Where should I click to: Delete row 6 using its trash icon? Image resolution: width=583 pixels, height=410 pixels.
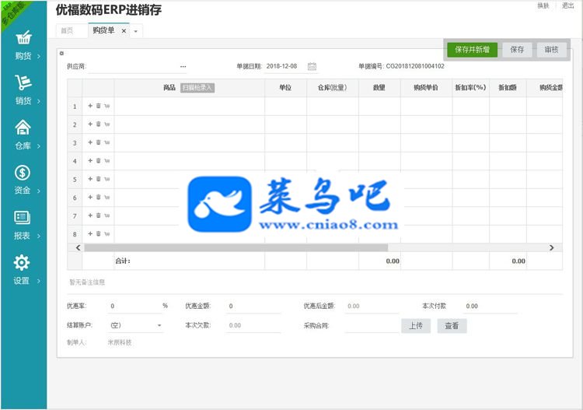[x=99, y=197]
